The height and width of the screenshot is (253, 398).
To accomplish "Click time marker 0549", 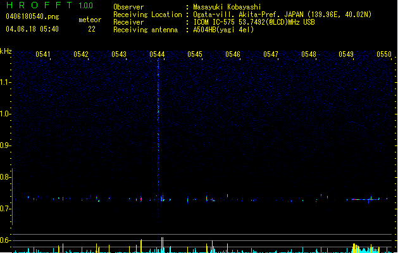I will click(346, 54).
